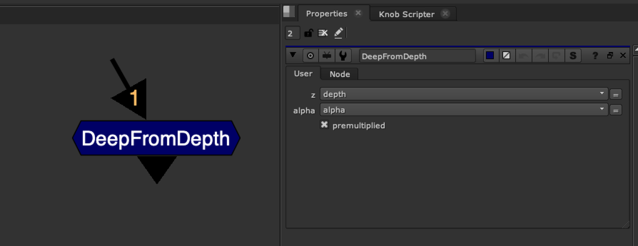Toggle the properties bin lock icon
The height and width of the screenshot is (246, 638).
(309, 33)
